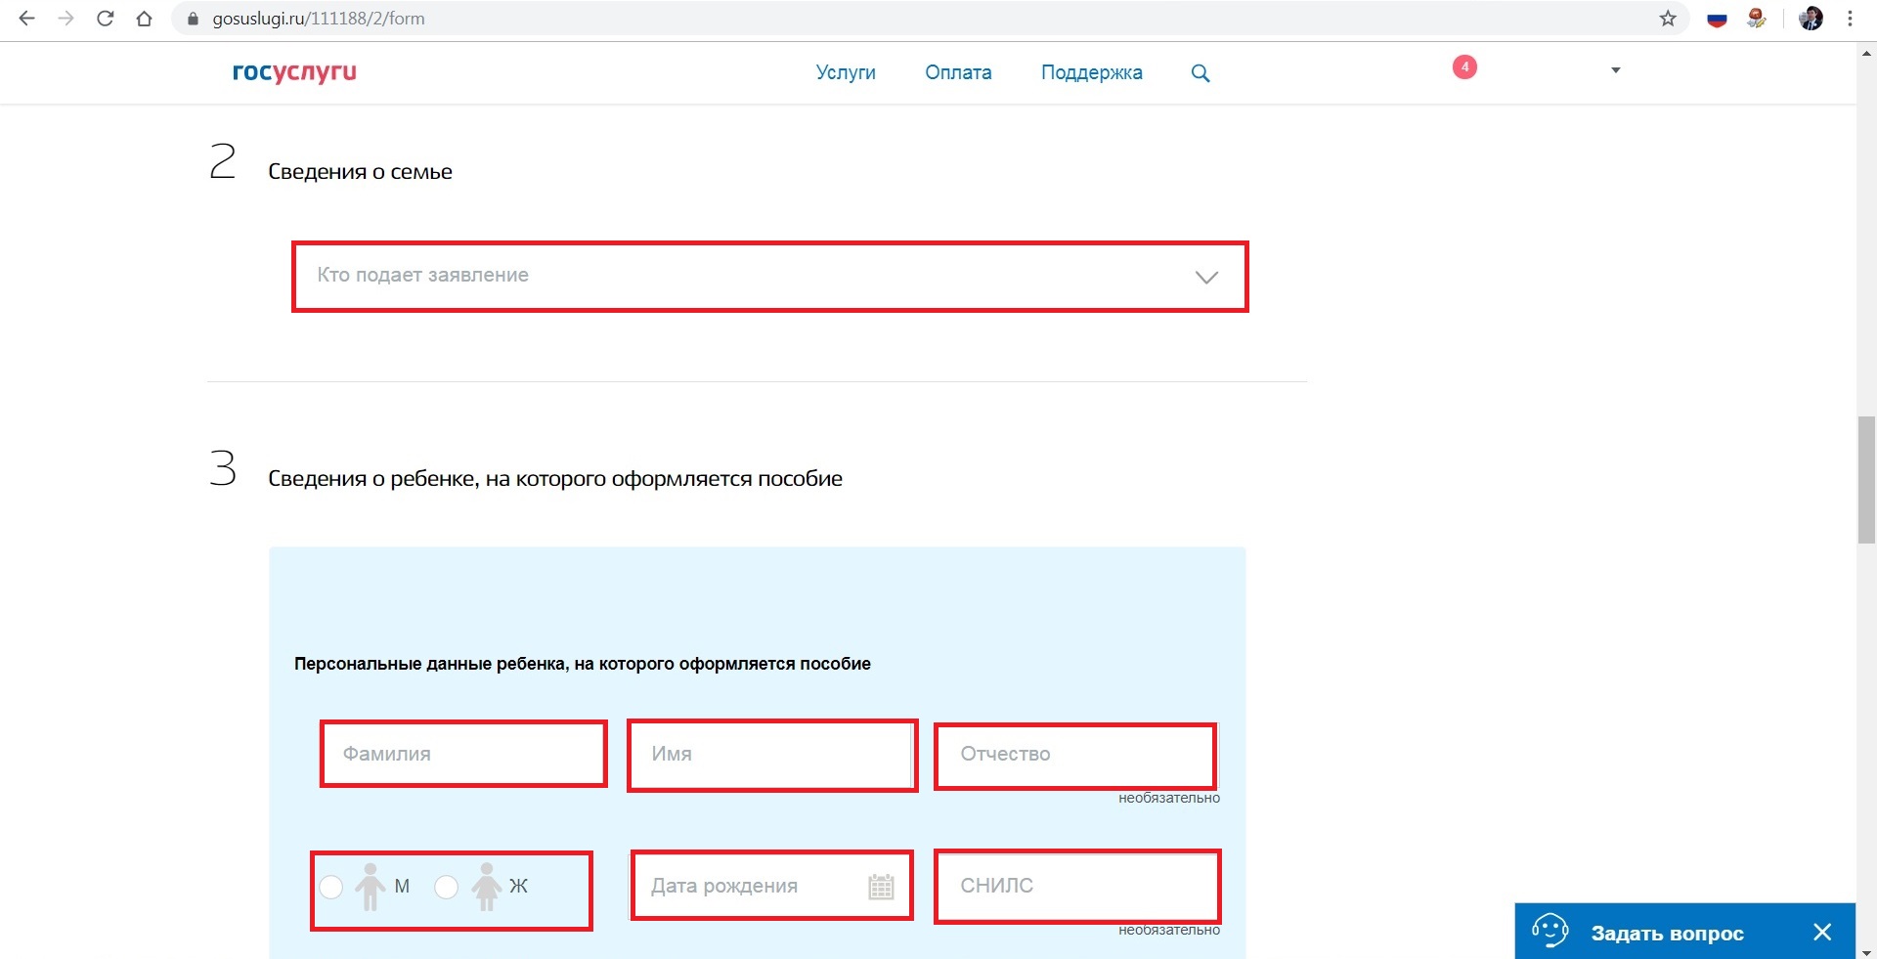The height and width of the screenshot is (959, 1877).
Task: Open the Оплата menu item
Action: pos(958,72)
